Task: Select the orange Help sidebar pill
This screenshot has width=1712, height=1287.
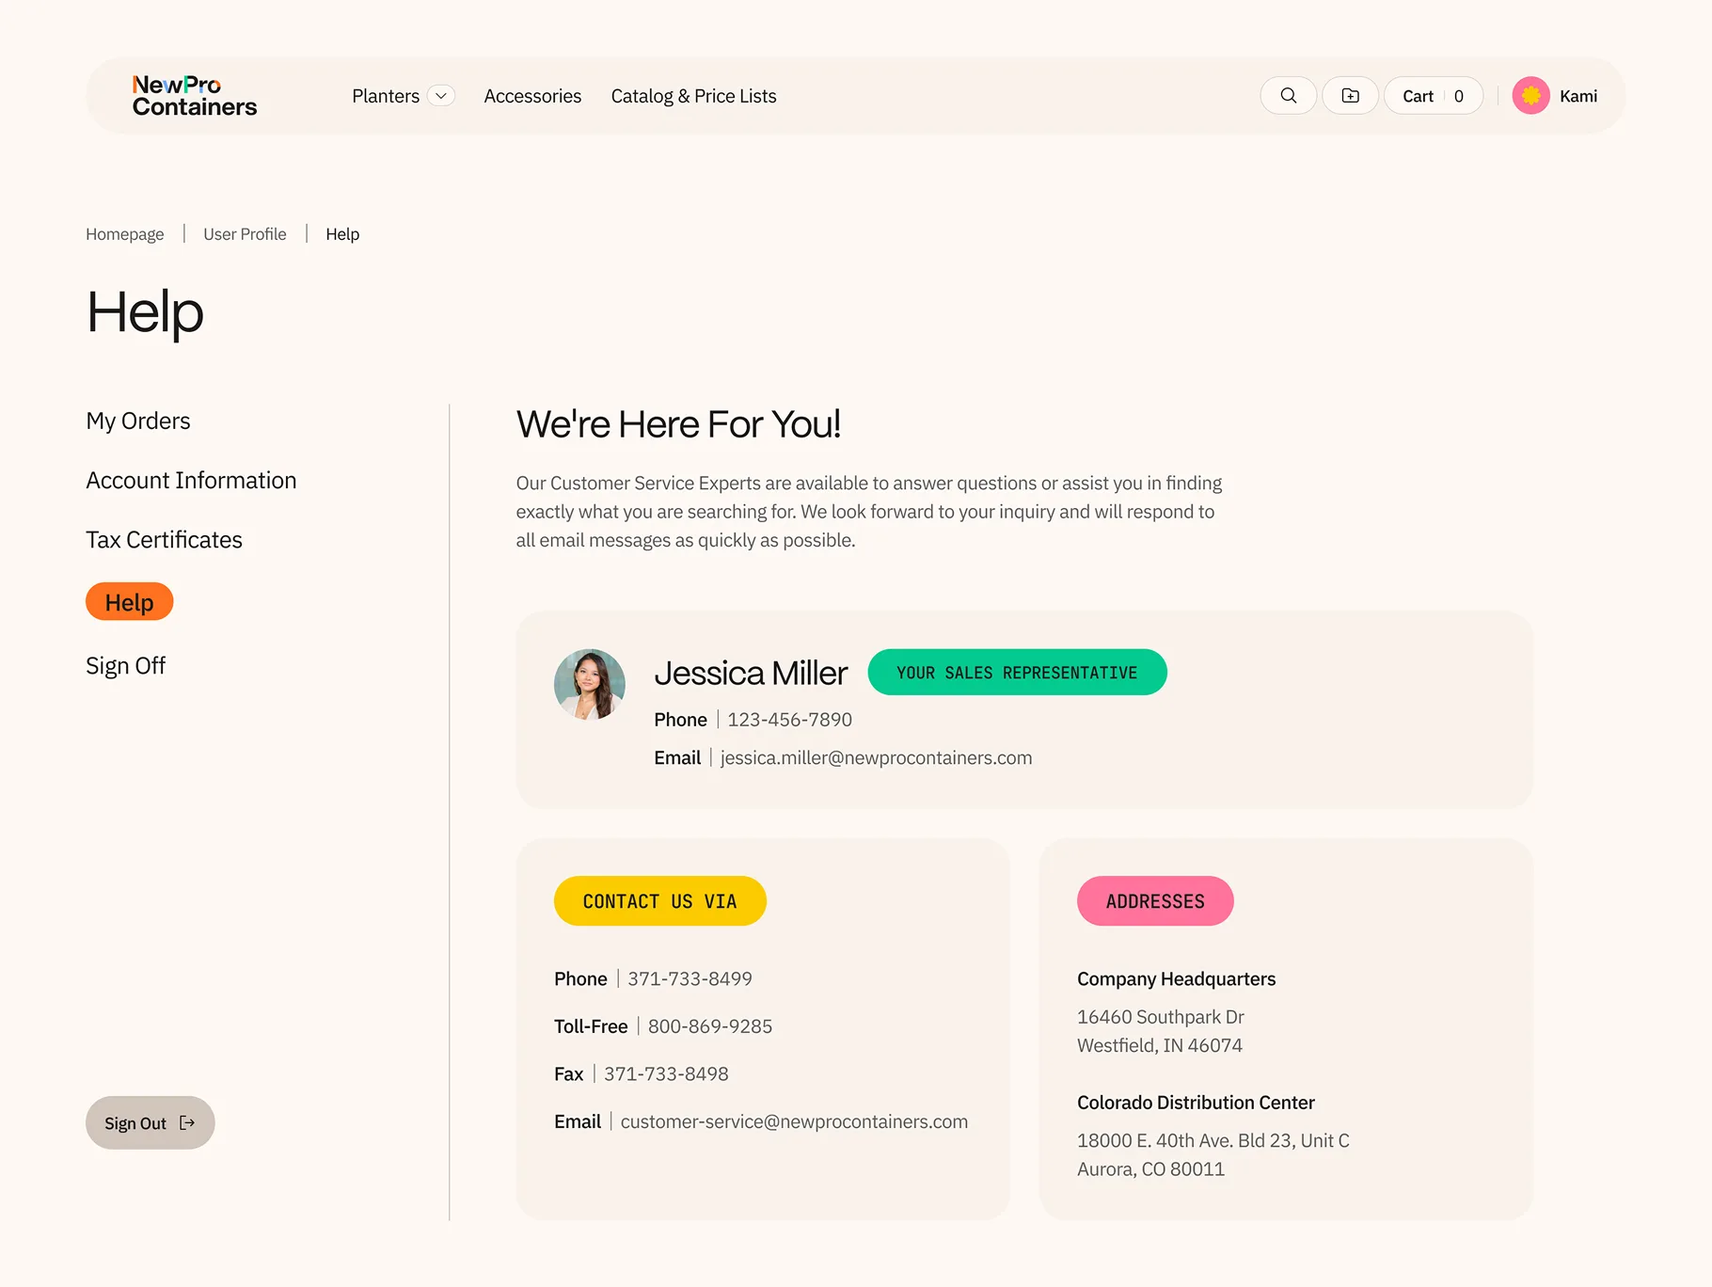Action: 130,602
